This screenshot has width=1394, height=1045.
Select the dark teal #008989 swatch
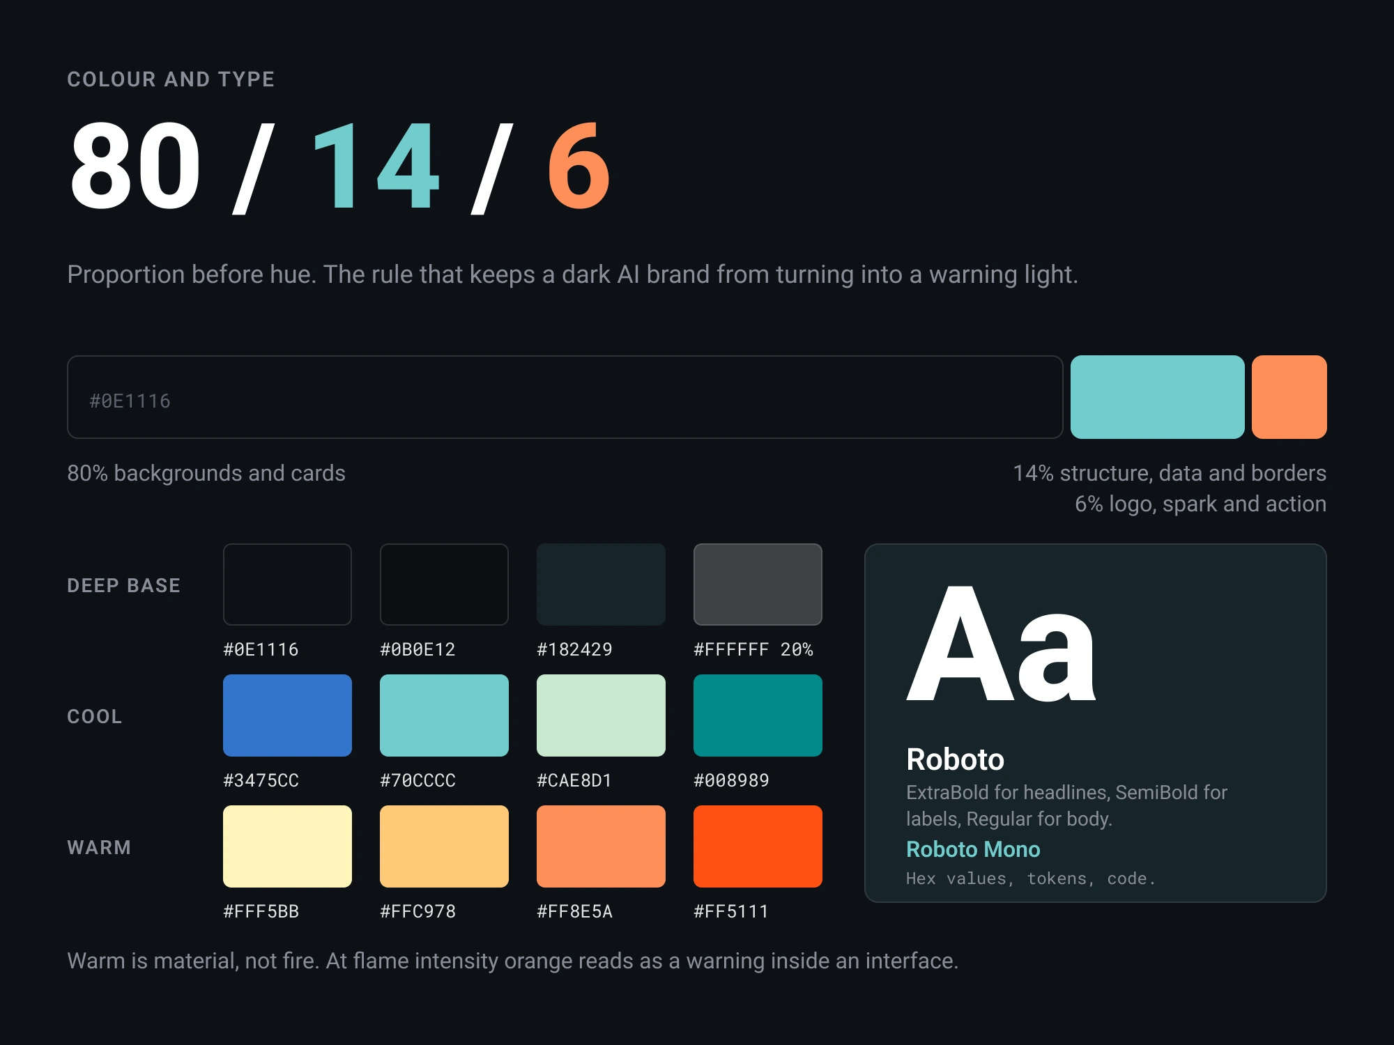758,715
